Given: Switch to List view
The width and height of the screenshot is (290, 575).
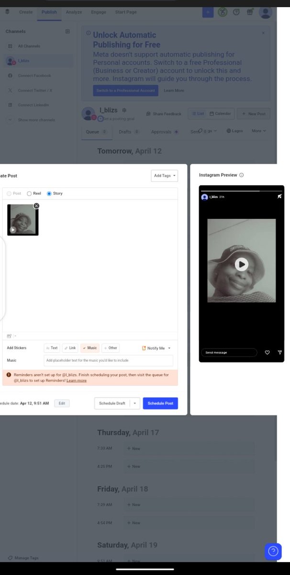Looking at the screenshot, I should click(x=197, y=114).
